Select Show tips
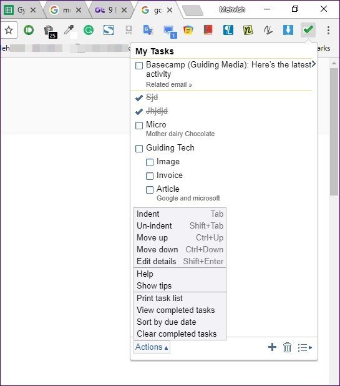Screen dimensions: 340x386 click(x=180, y=285)
